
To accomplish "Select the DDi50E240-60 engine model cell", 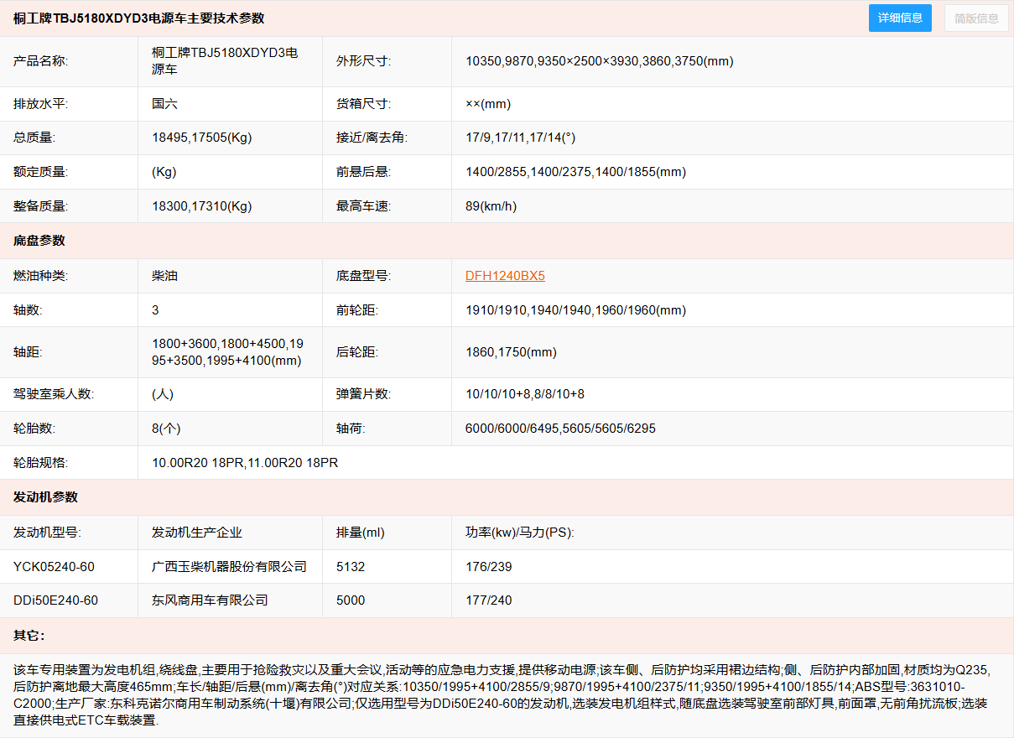I will (x=55, y=600).
